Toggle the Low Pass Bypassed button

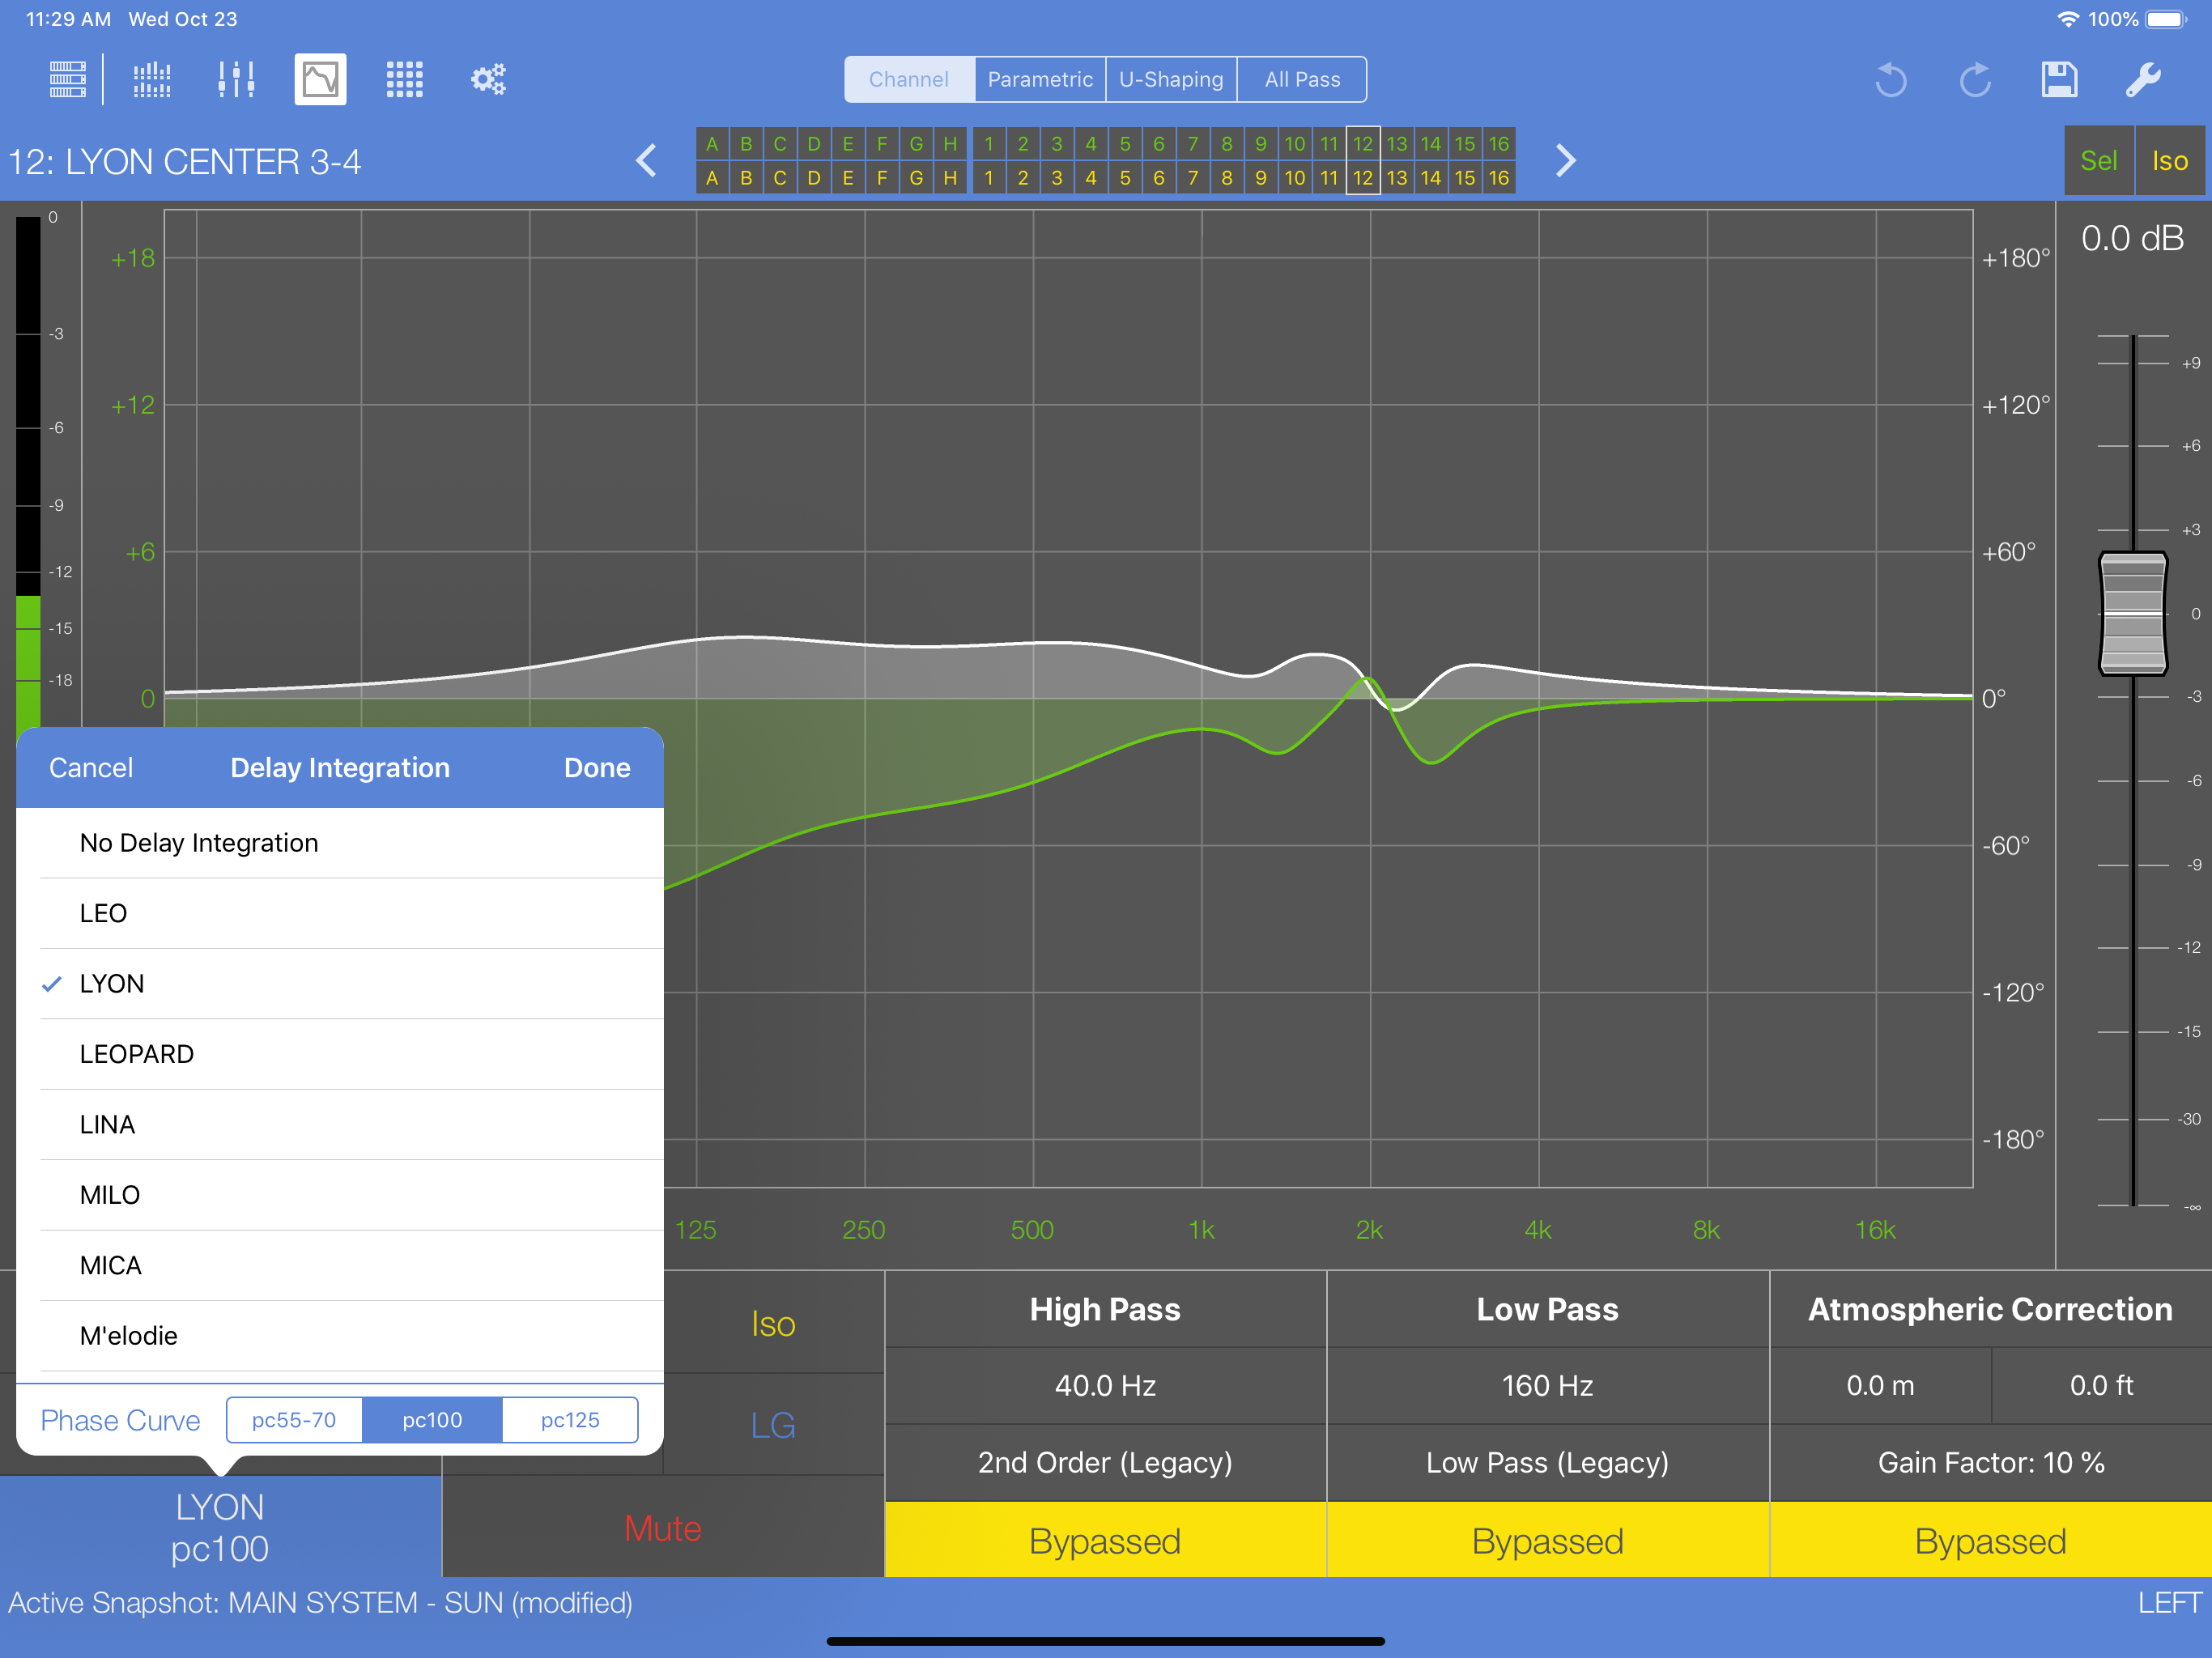click(1547, 1540)
